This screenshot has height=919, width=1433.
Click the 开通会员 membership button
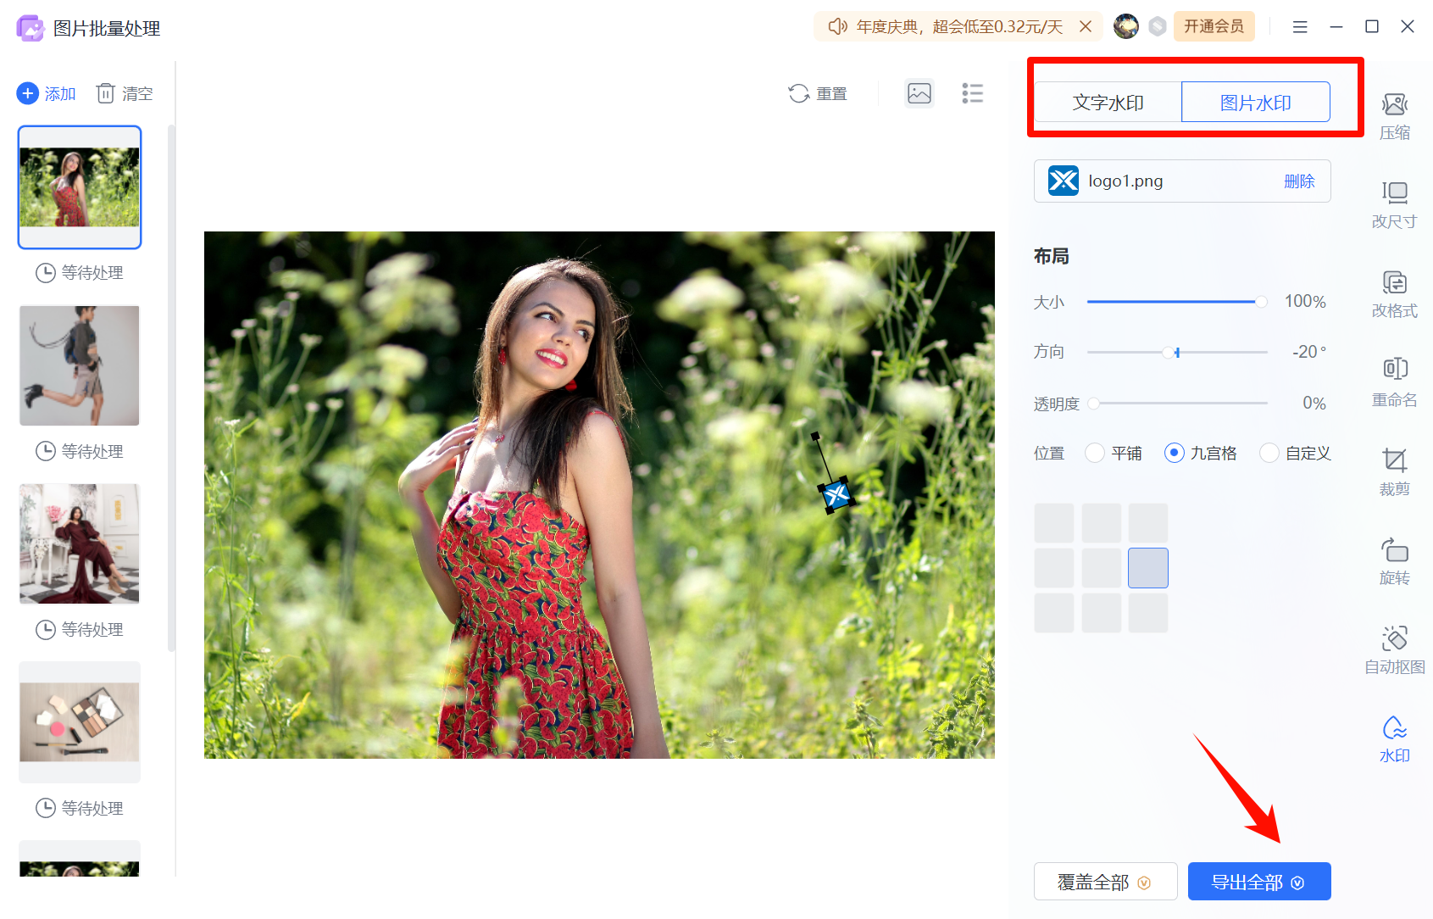1214,27
